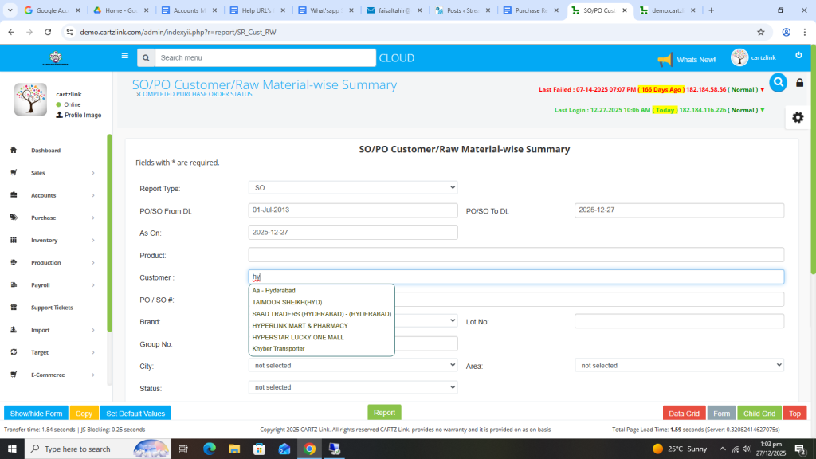Click the hamburger menu toggle icon
The image size is (816, 459).
124,57
